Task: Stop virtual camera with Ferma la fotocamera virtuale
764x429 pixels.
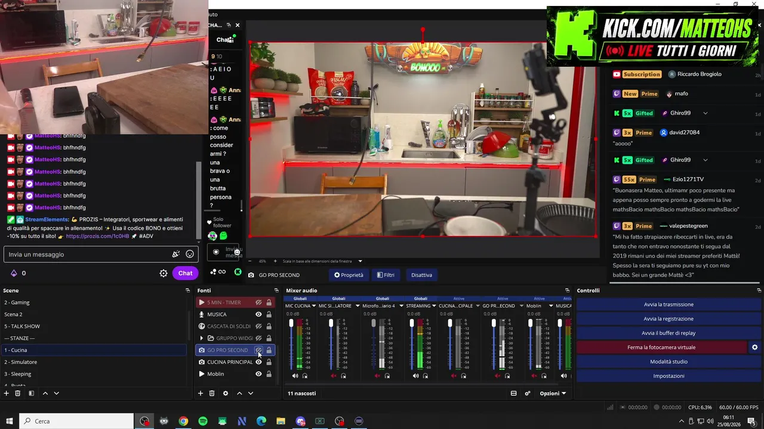Action: (661, 347)
